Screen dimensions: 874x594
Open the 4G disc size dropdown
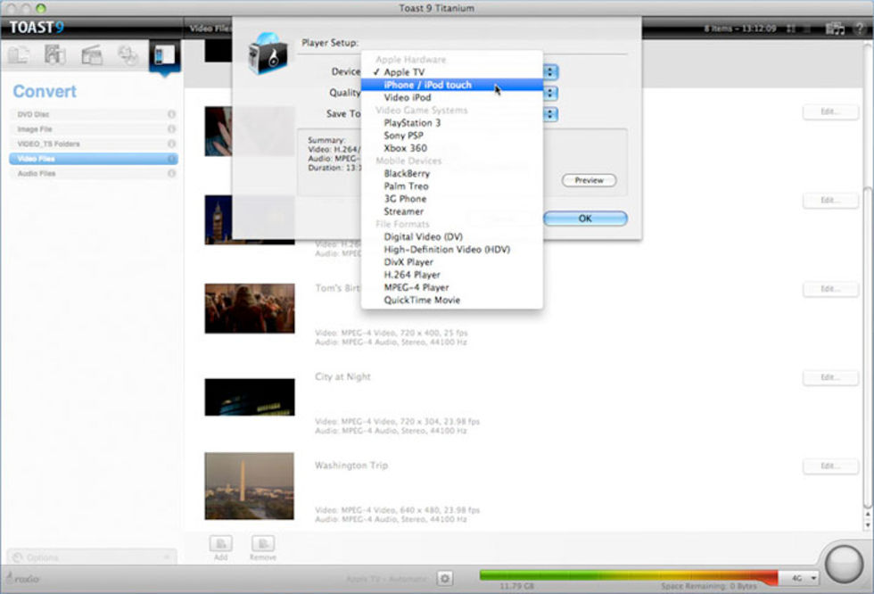coord(799,579)
